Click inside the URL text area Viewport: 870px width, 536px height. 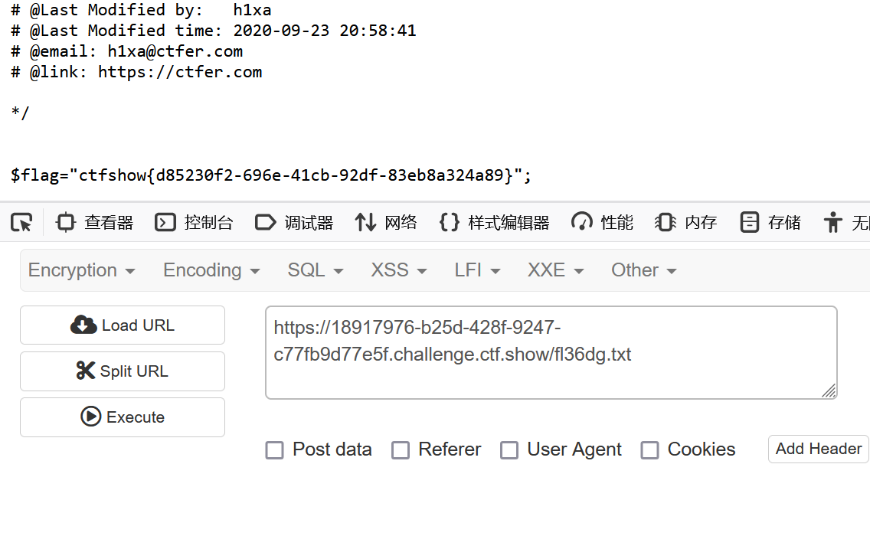pyautogui.click(x=551, y=352)
